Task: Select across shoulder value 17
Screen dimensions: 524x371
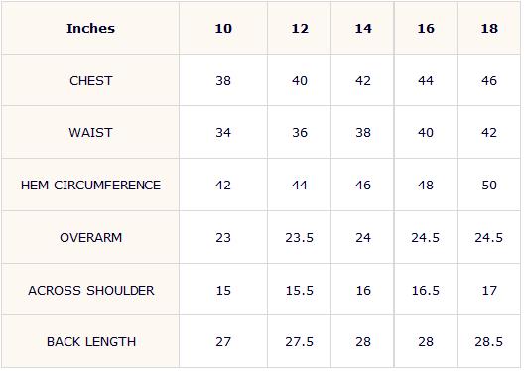Action: (489, 291)
